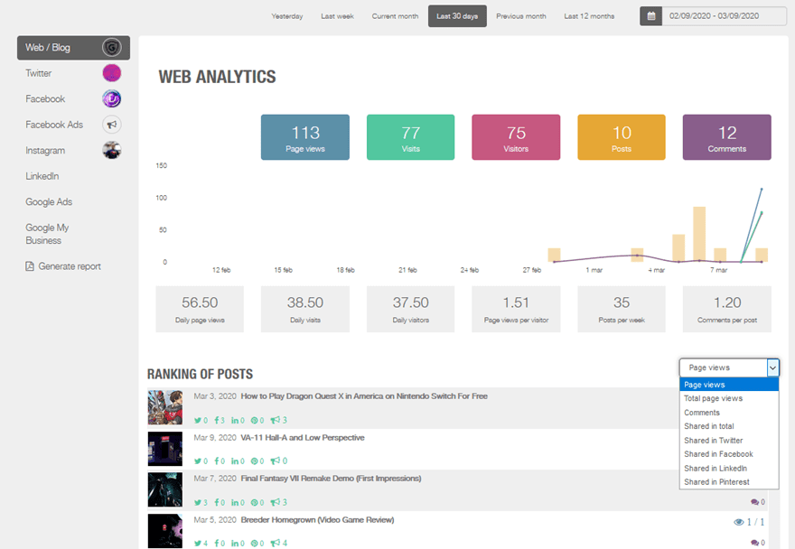The height and width of the screenshot is (549, 795).
Task: Click the LinkedIn share icon under VA-11 Hall-A post
Action: click(233, 461)
